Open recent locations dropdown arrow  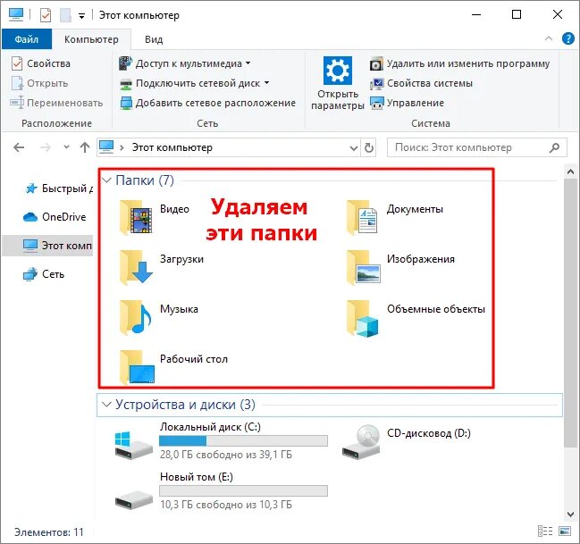(66, 147)
